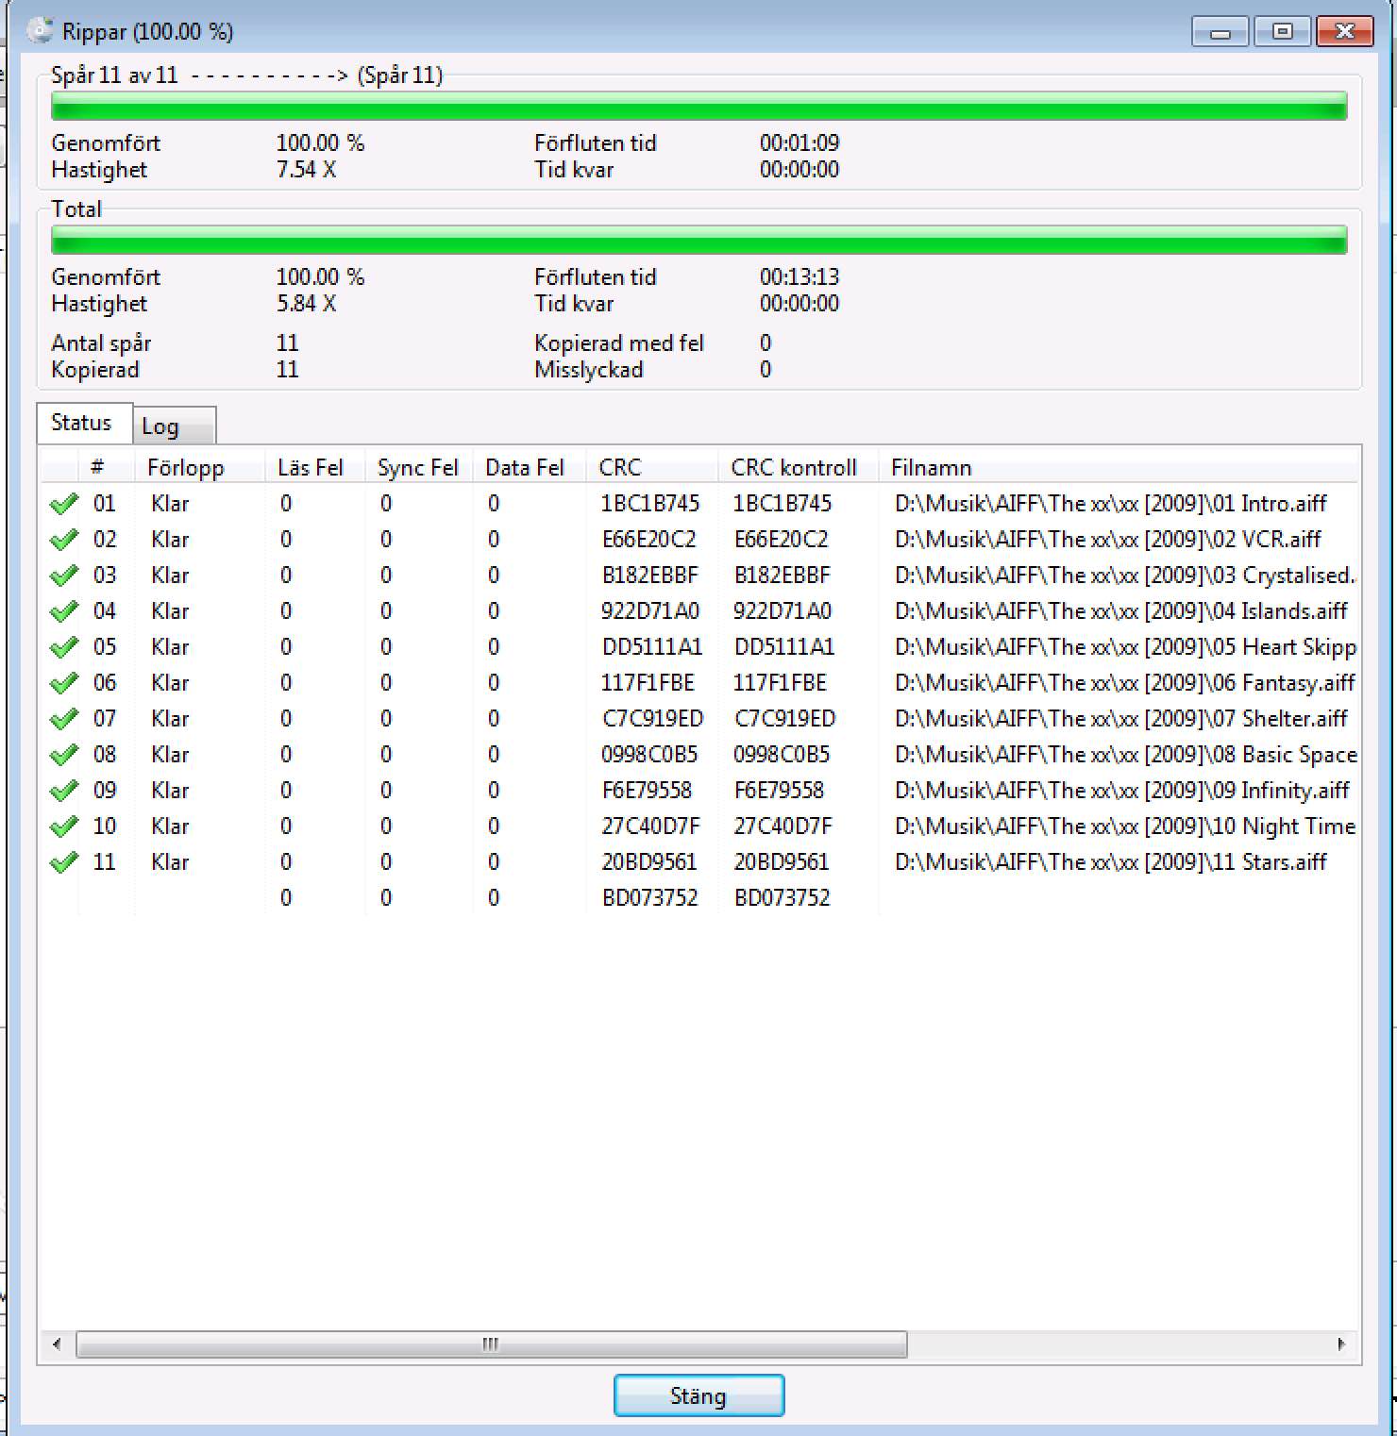Screen dimensions: 1397x1436
Task: Sort by the # column header
Action: [x=106, y=467]
